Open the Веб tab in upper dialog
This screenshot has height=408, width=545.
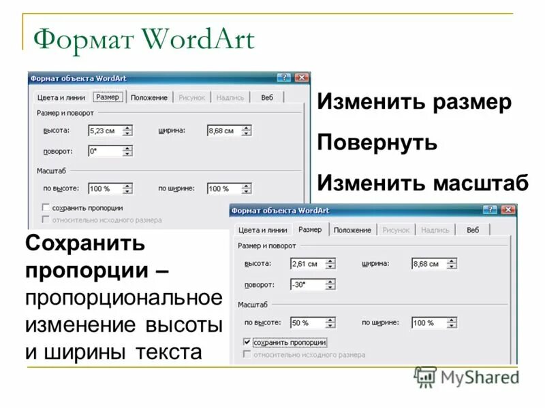(x=267, y=98)
